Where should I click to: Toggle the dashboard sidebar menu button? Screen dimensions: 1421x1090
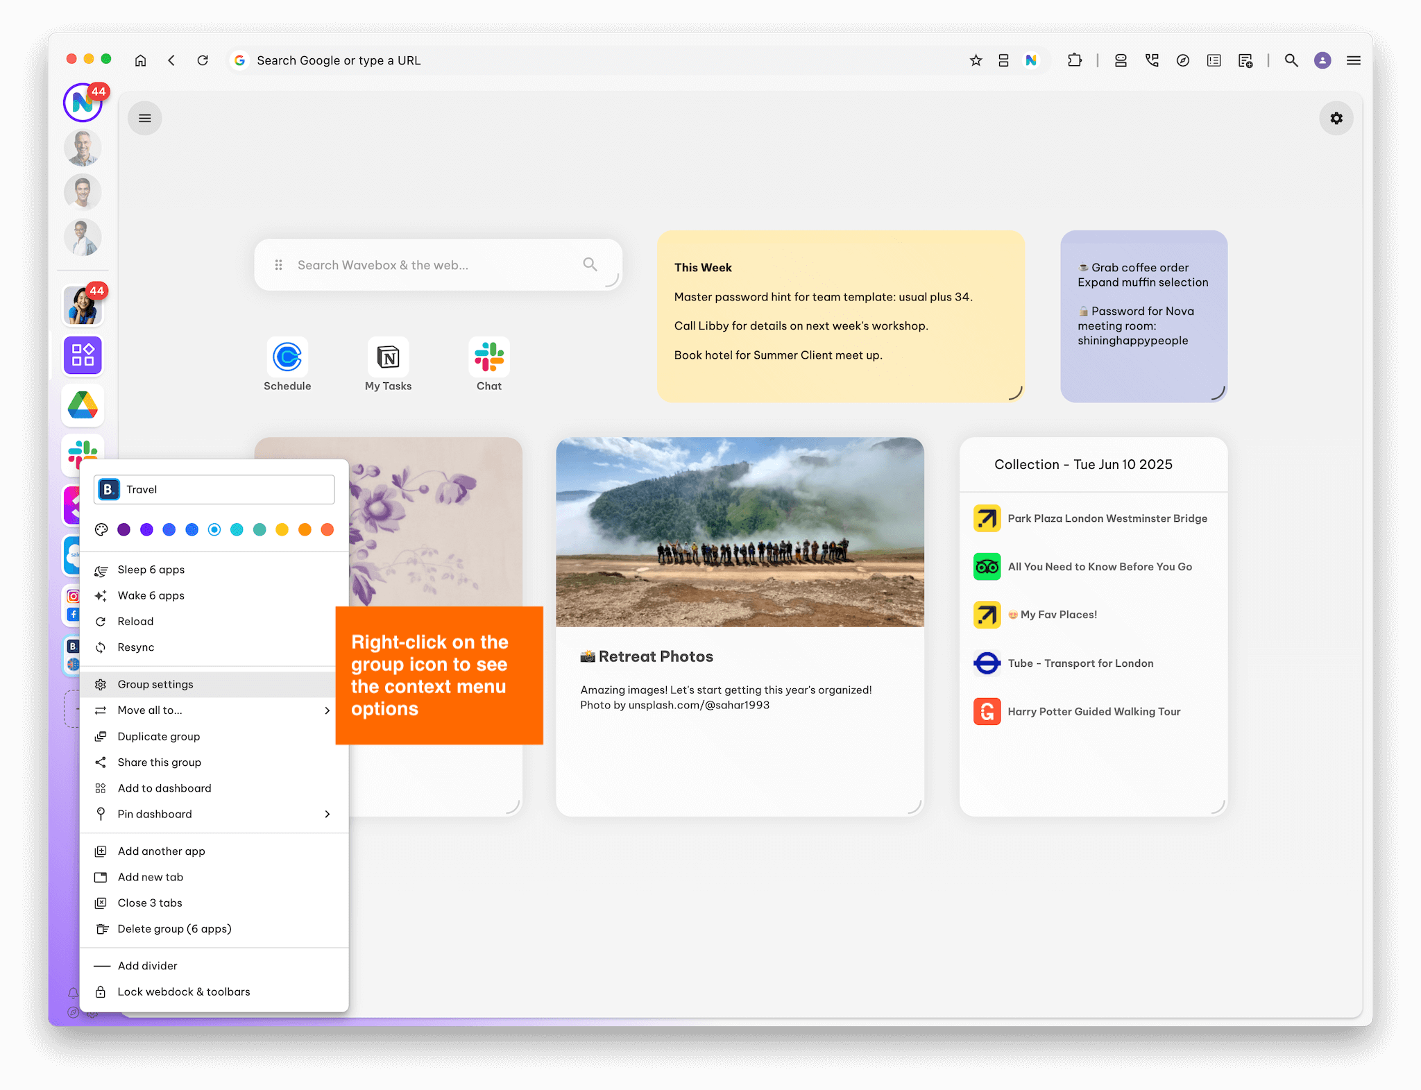pyautogui.click(x=144, y=119)
